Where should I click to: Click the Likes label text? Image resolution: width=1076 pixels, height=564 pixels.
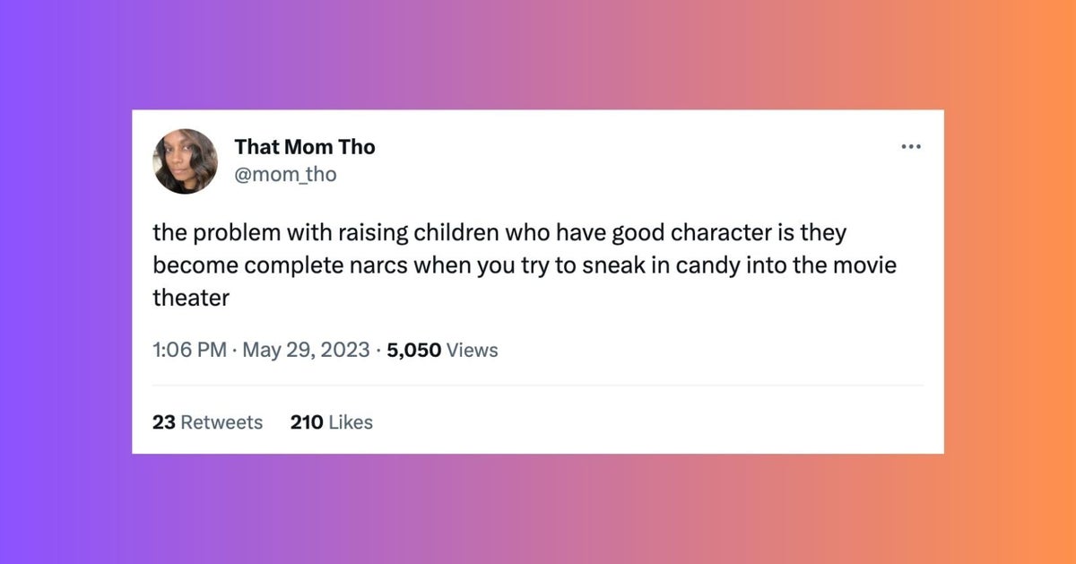click(x=352, y=421)
